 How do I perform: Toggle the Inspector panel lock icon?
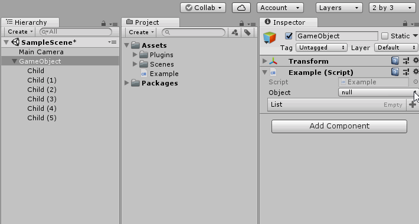405,24
